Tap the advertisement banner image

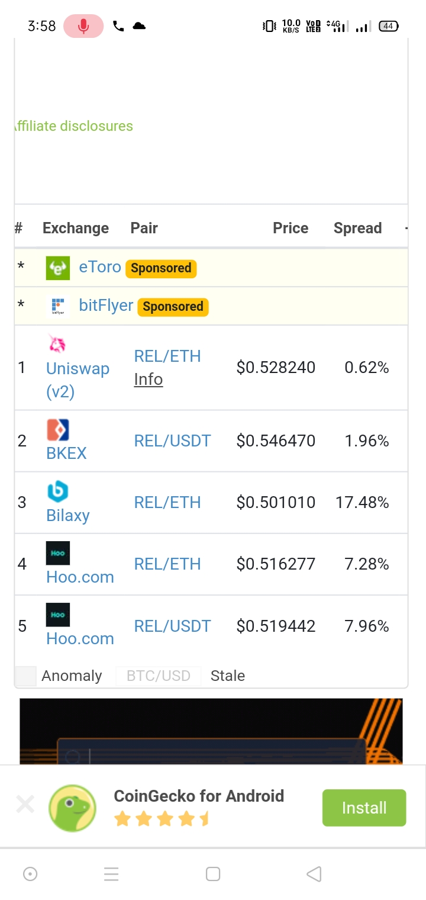[211, 732]
